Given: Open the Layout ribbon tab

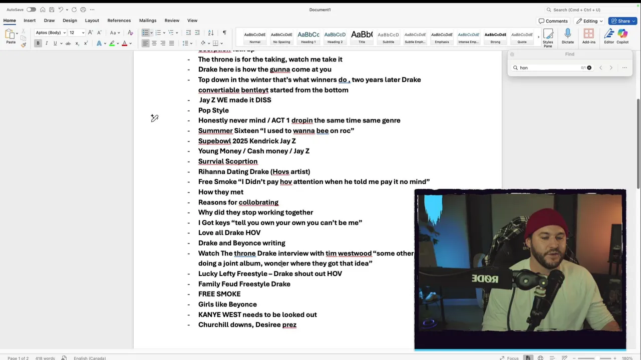Looking at the screenshot, I should (92, 20).
